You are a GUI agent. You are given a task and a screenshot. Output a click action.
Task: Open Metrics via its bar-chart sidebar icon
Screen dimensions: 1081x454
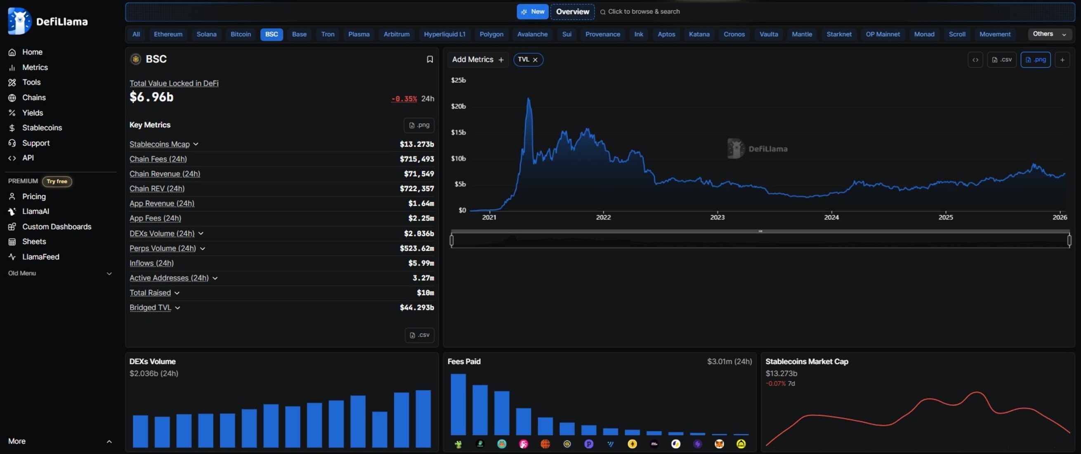(x=13, y=67)
